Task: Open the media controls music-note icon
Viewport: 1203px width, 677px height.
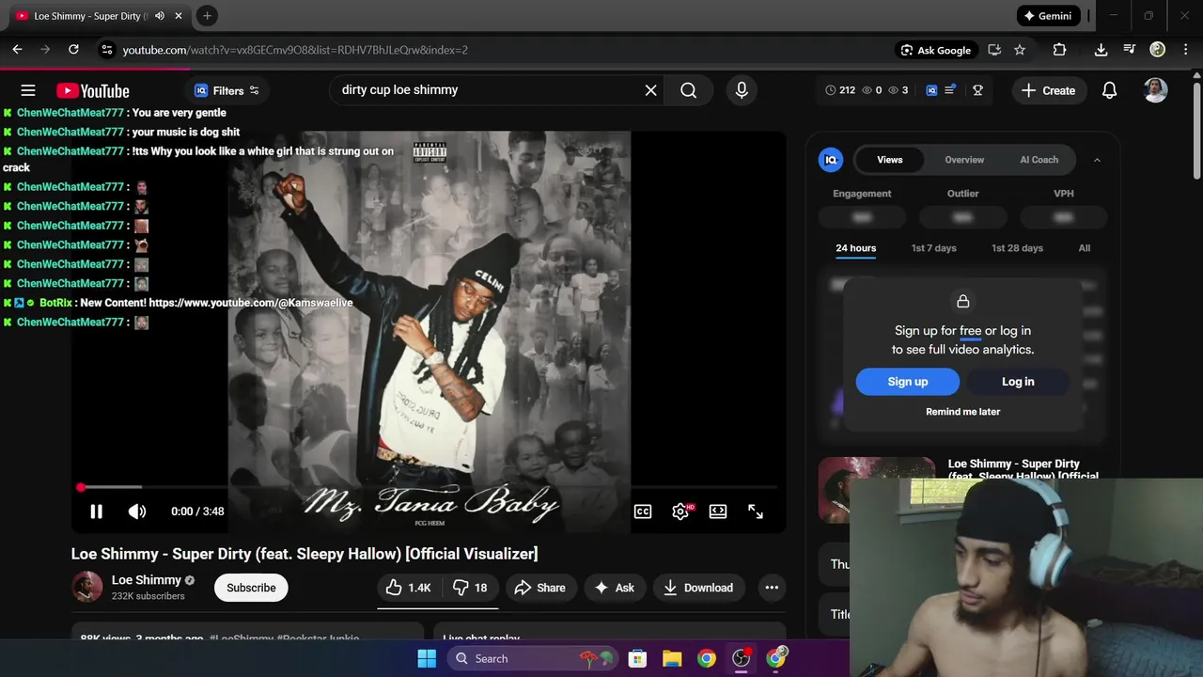Action: pos(1130,50)
